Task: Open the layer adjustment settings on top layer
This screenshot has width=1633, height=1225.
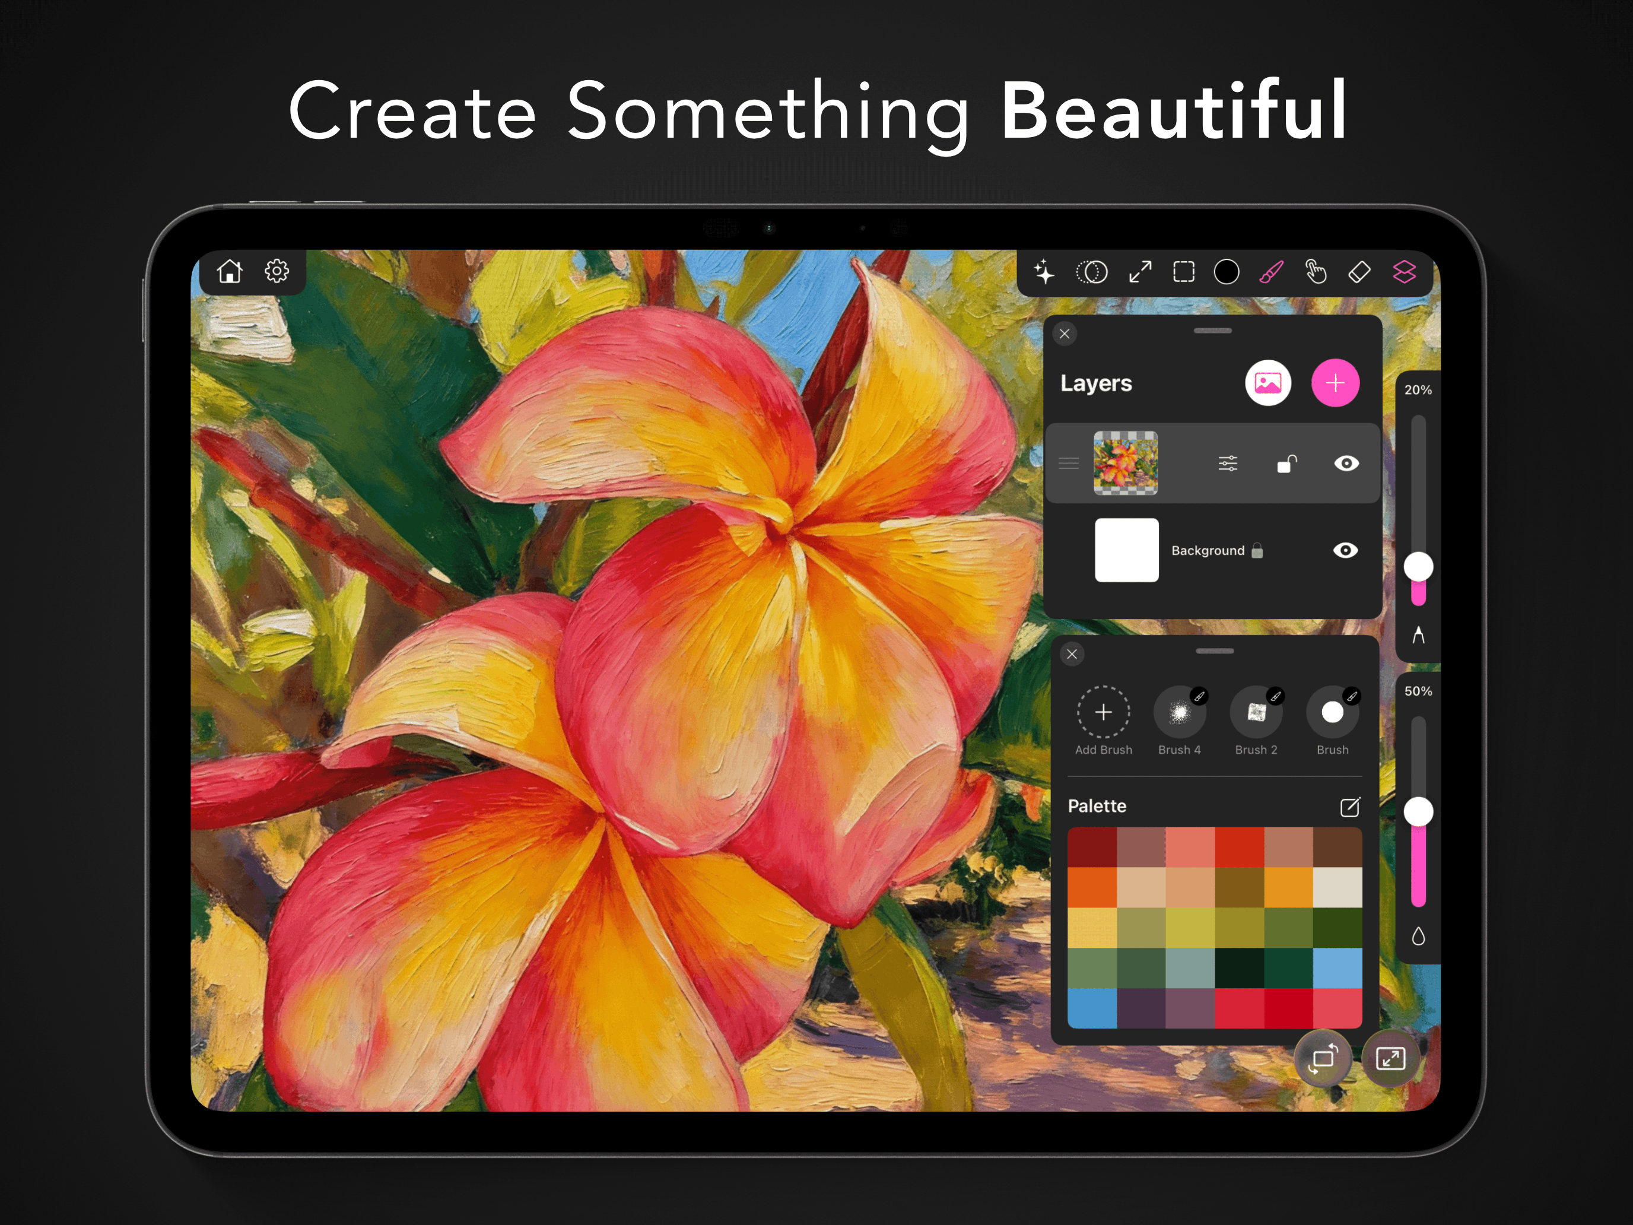Action: pos(1228,463)
